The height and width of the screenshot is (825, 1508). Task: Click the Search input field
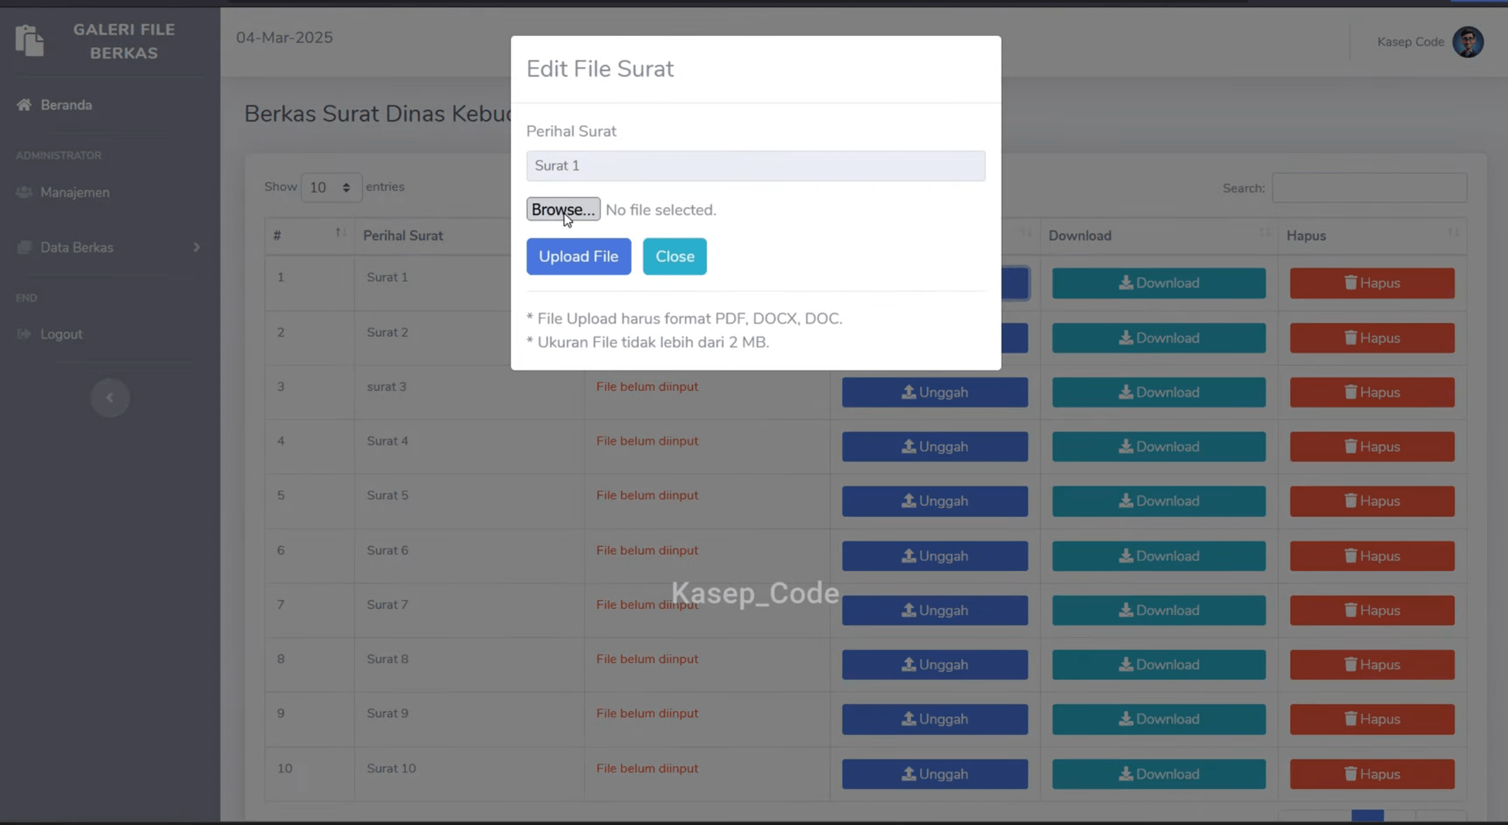point(1369,188)
